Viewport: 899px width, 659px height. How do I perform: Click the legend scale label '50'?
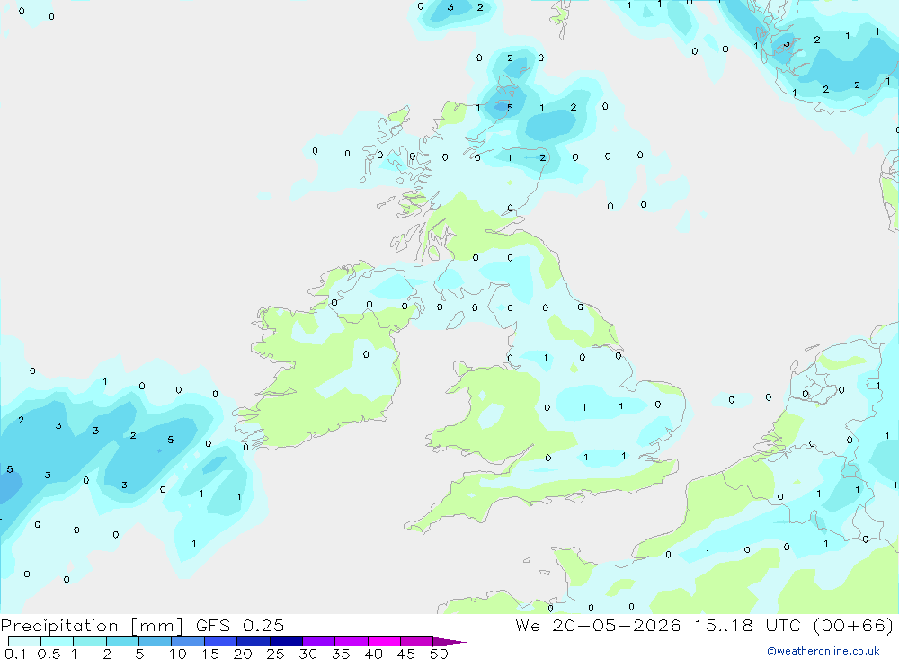[x=440, y=654]
